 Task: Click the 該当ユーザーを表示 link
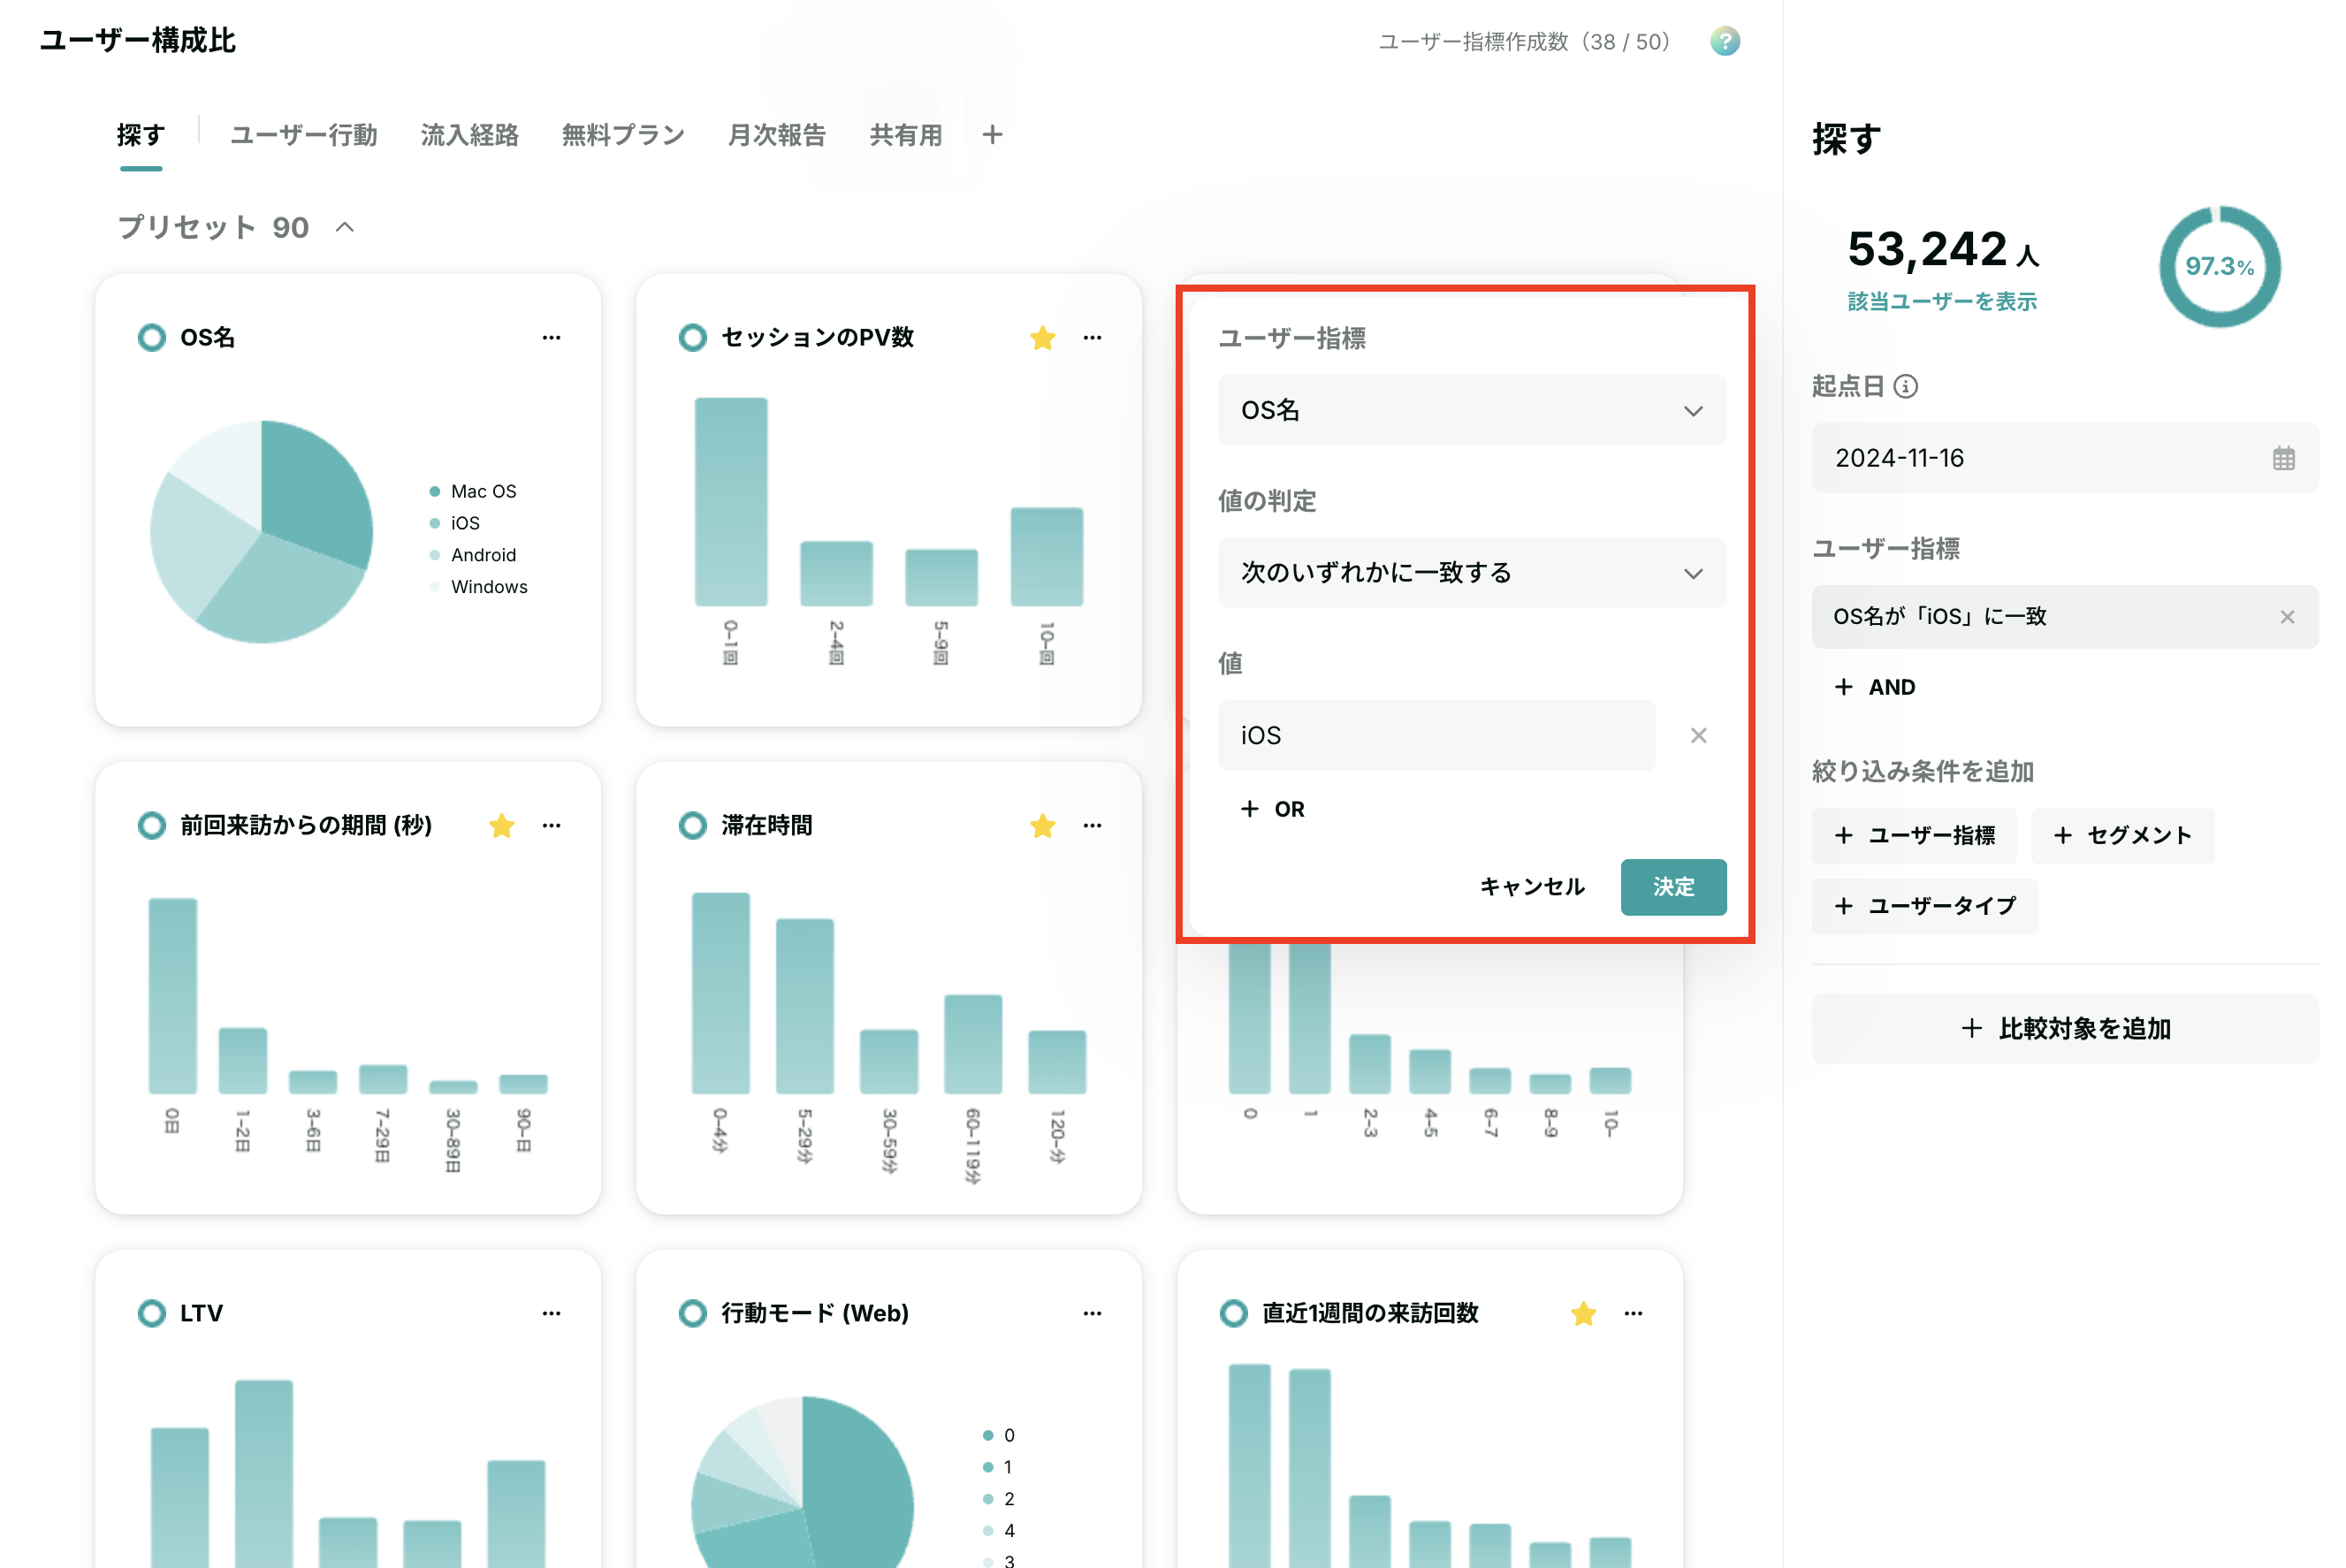click(x=1942, y=302)
